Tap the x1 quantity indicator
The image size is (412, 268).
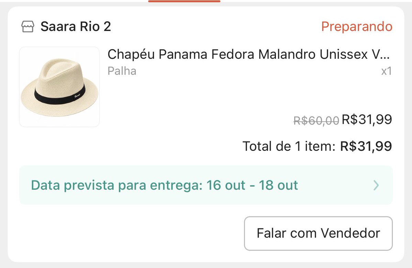387,71
